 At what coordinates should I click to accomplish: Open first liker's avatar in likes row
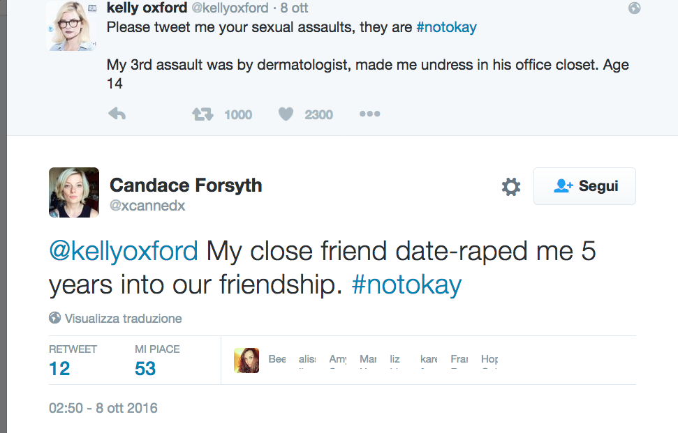246,360
